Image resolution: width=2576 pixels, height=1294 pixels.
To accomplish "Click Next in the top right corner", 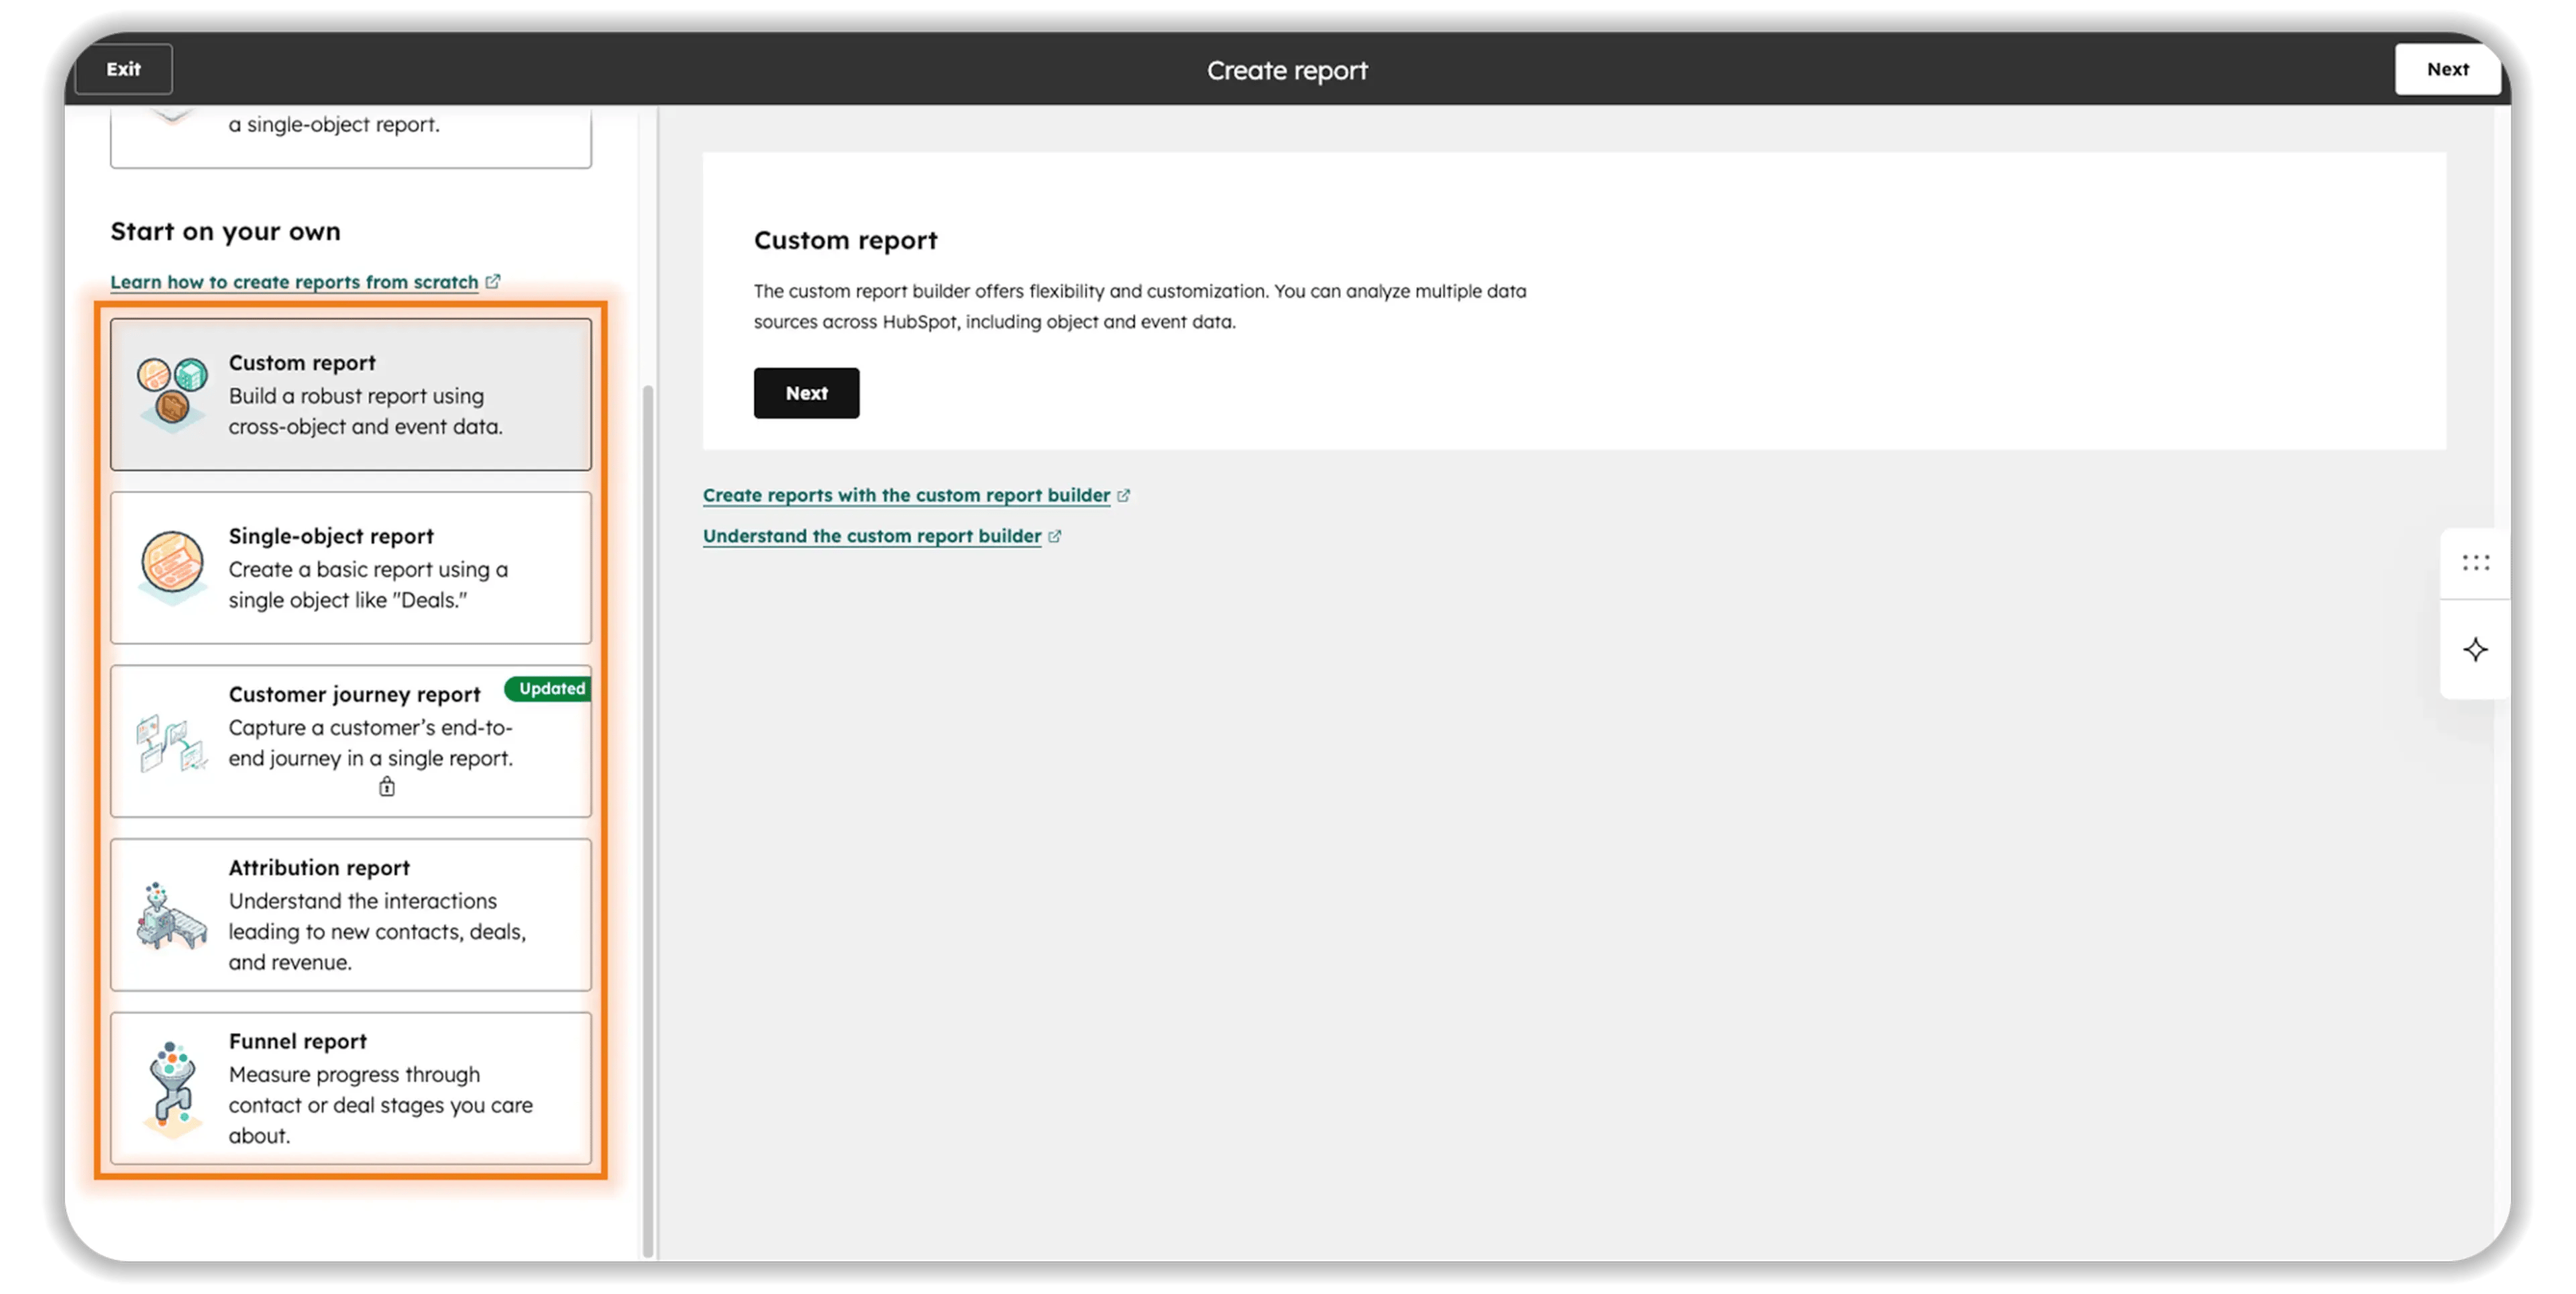I will [x=2447, y=69].
